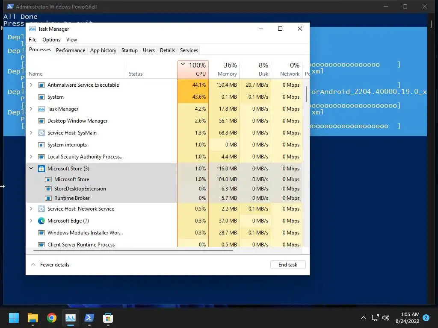438x328 pixels.
Task: Click the System process icon
Action: (x=41, y=97)
